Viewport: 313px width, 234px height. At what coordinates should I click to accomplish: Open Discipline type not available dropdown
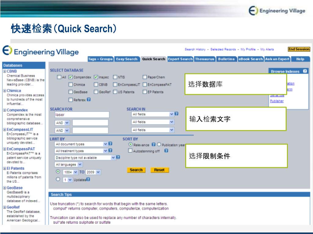point(85,158)
